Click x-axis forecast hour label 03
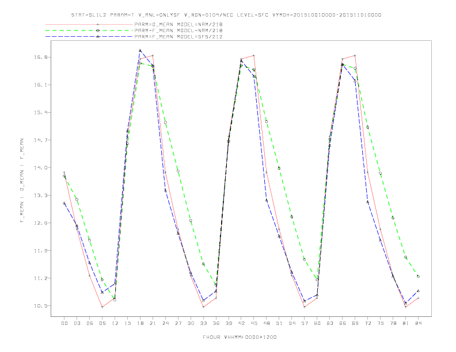 coord(77,323)
